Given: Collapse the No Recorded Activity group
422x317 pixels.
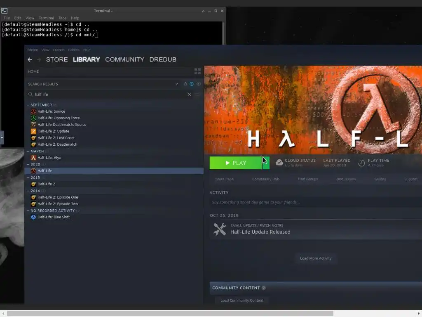Looking at the screenshot, I should (28, 211).
